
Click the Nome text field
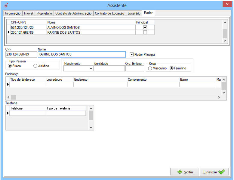click(82, 54)
